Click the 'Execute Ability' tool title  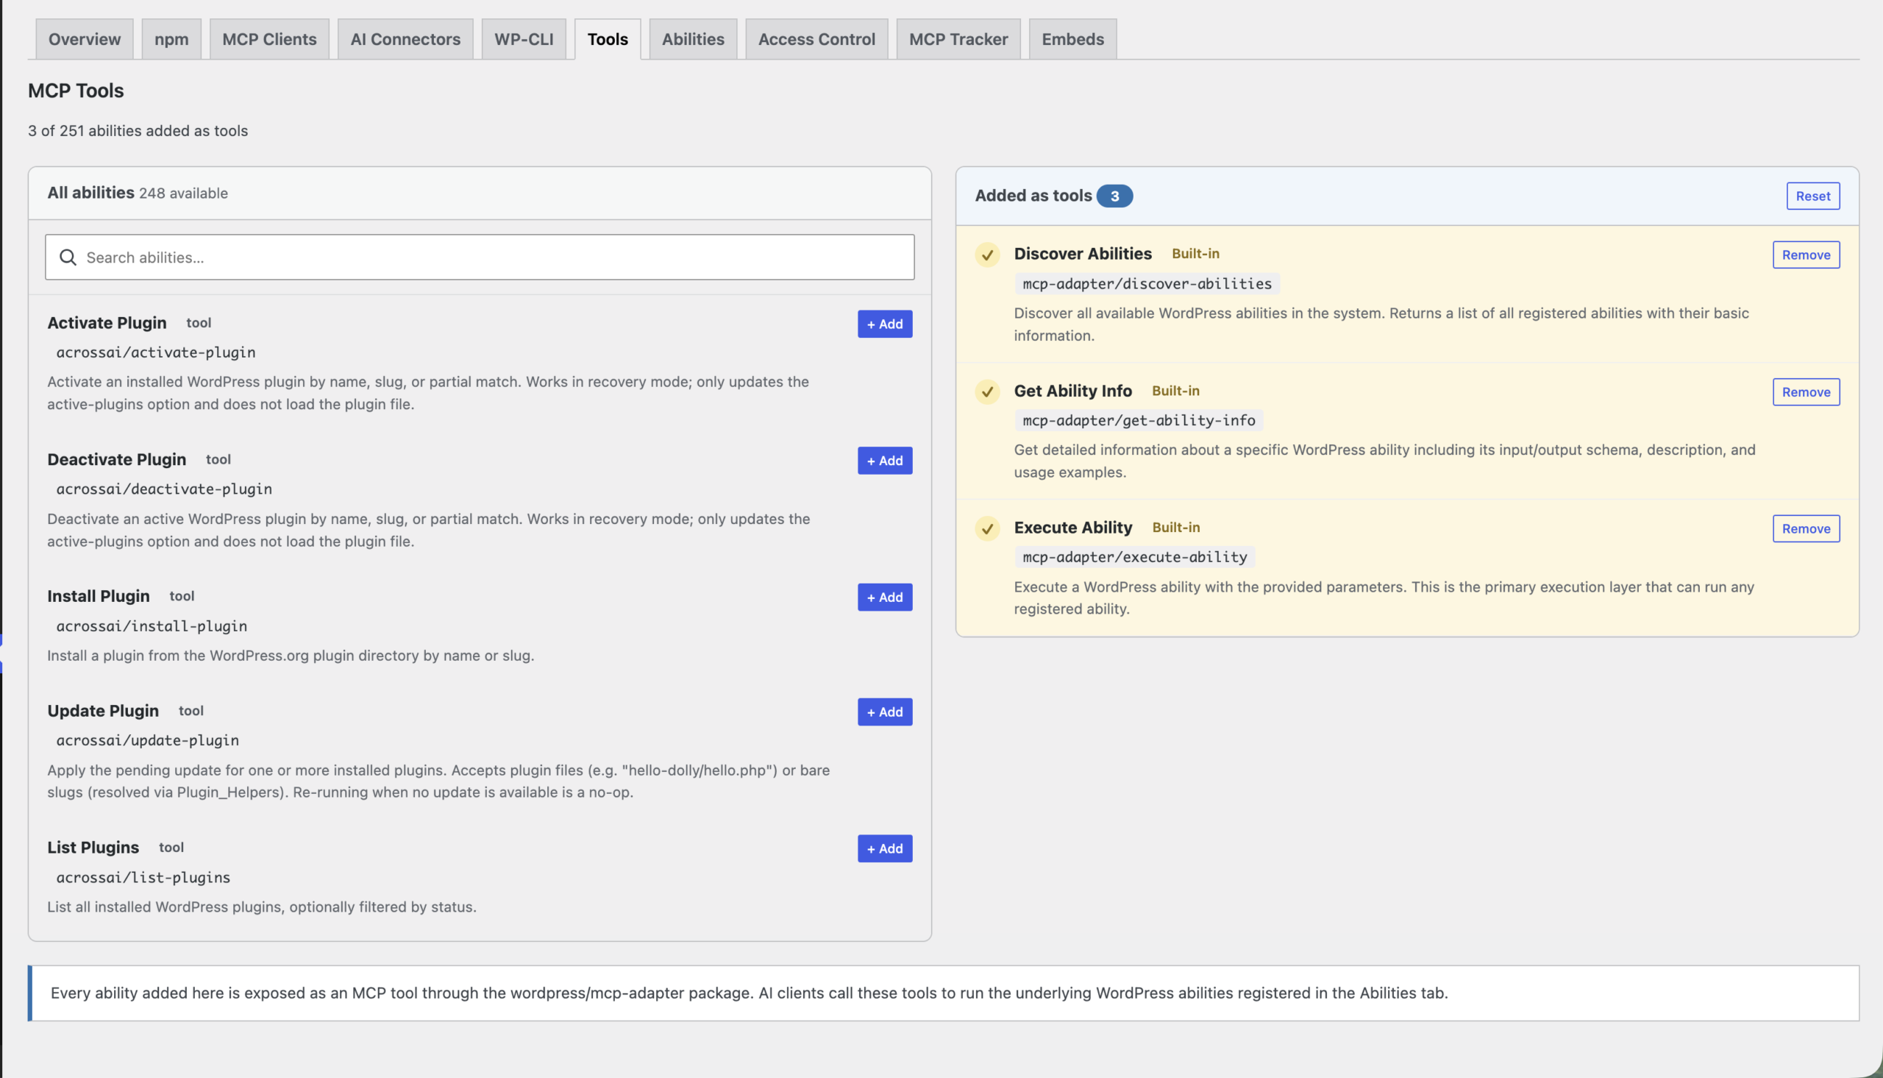tap(1073, 527)
